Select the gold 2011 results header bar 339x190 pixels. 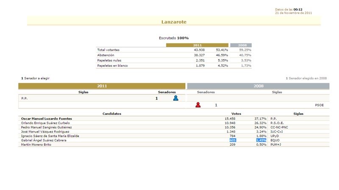click(x=102, y=86)
